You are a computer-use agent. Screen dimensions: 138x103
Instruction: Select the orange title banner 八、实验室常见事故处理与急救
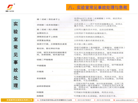[x=97, y=7]
